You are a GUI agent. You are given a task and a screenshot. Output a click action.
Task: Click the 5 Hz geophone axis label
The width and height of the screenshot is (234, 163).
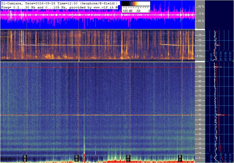200,56
